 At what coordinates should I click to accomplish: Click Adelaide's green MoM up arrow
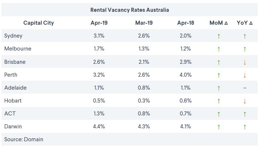[x=218, y=88]
